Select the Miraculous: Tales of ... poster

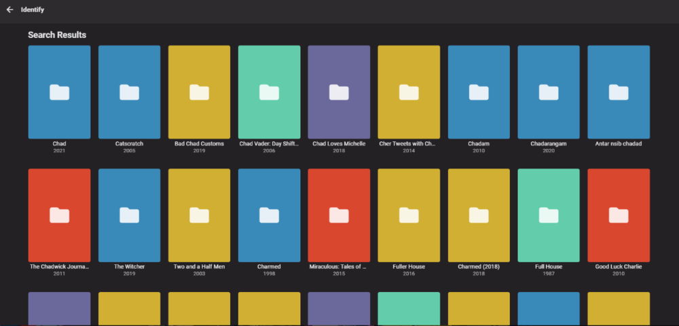339,215
